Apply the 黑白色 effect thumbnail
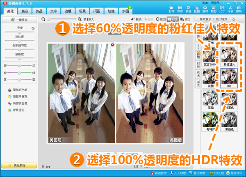 229,121
